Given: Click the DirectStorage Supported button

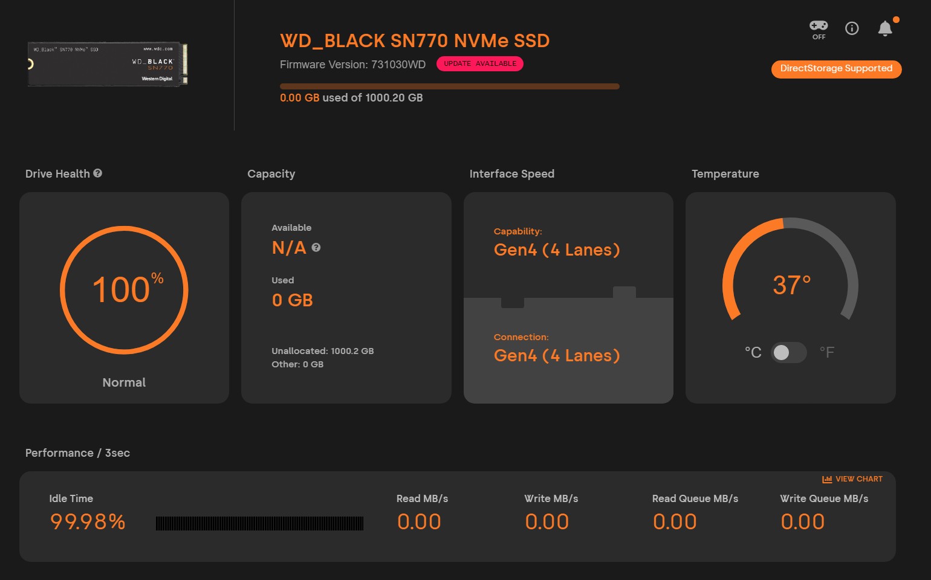Looking at the screenshot, I should [x=836, y=69].
